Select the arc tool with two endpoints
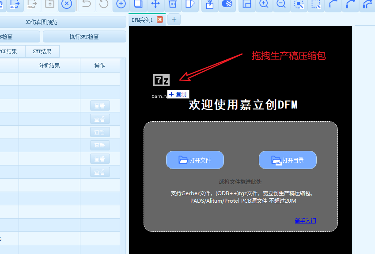 coord(350,4)
